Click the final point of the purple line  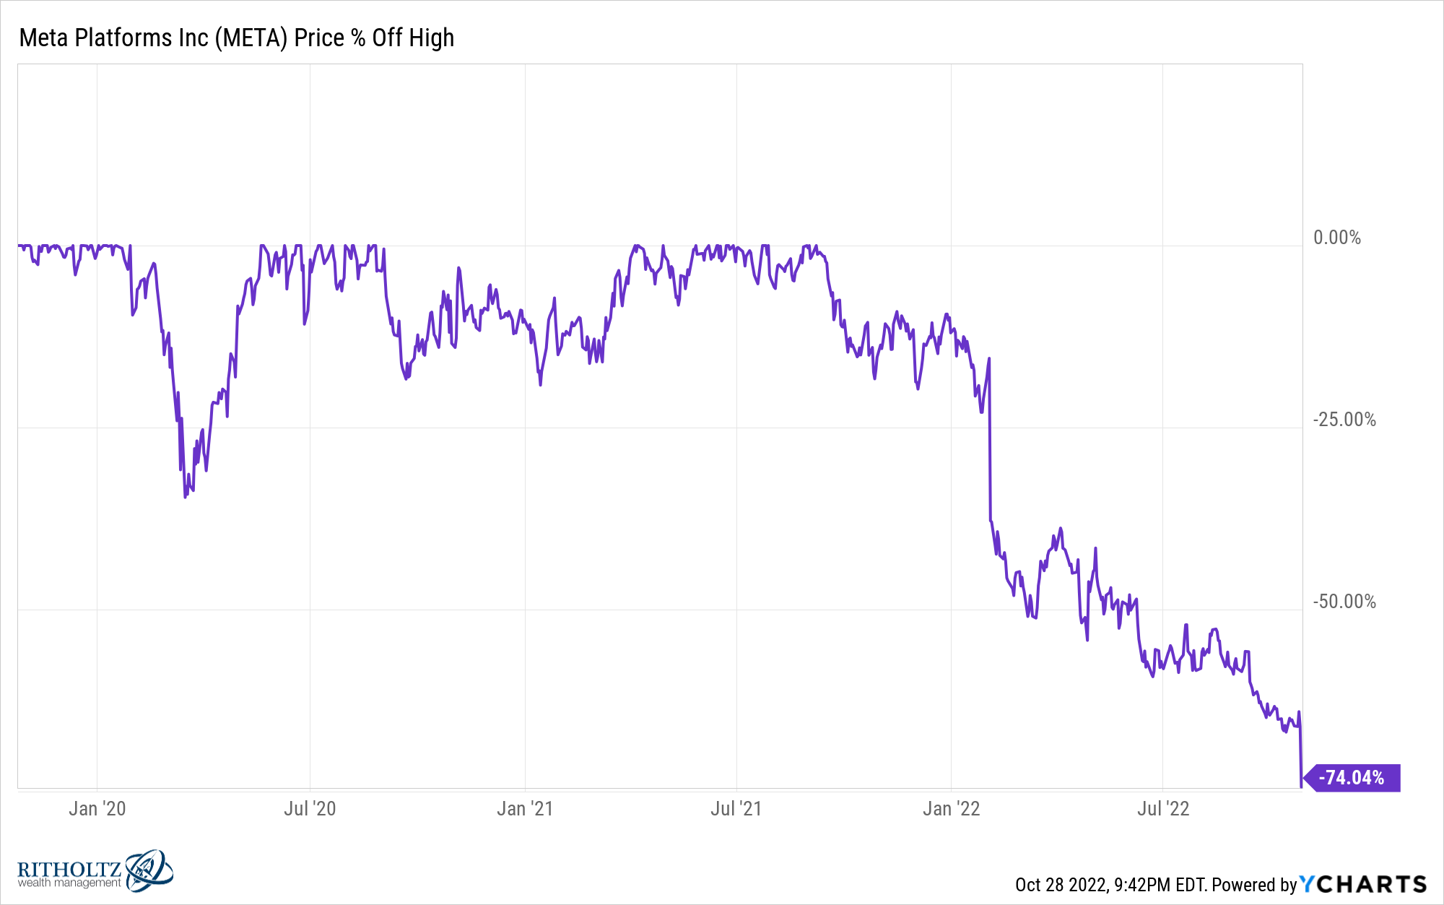tap(1301, 787)
